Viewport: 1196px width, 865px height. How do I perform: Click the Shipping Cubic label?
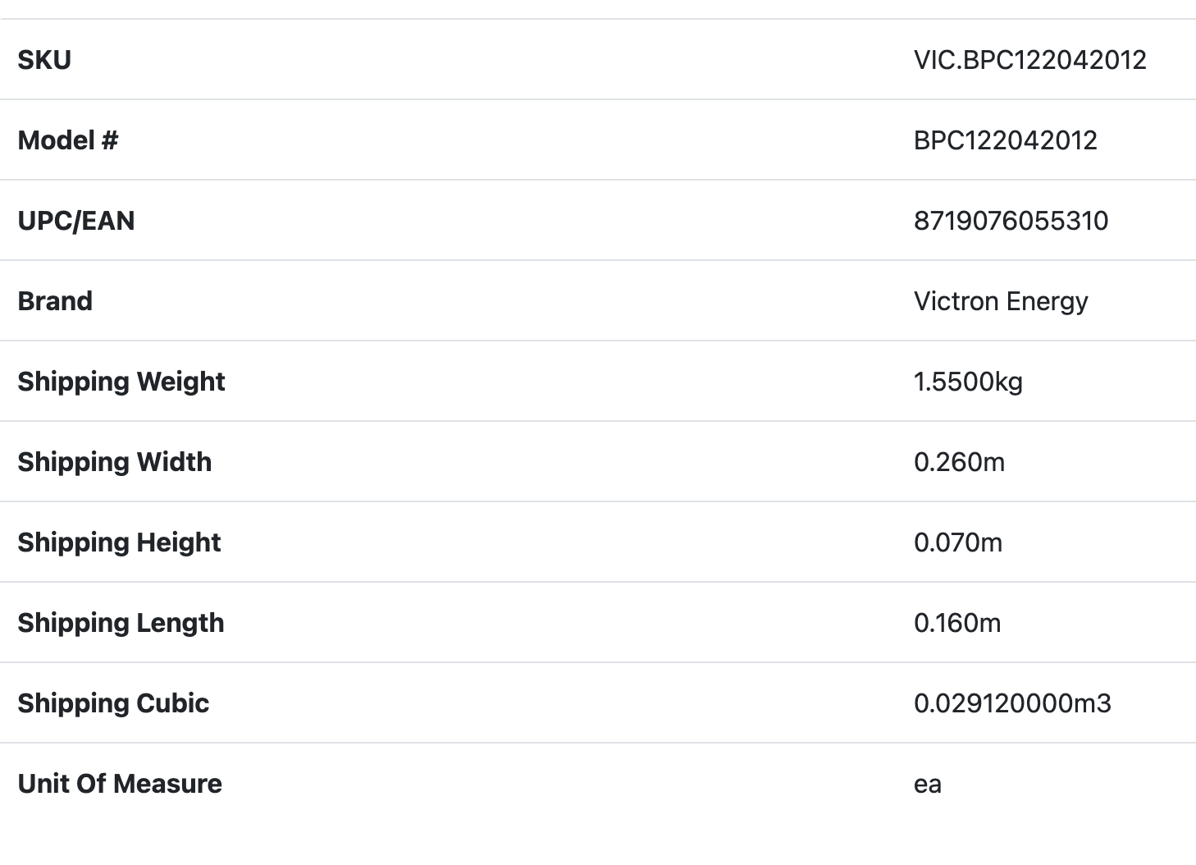(x=113, y=703)
